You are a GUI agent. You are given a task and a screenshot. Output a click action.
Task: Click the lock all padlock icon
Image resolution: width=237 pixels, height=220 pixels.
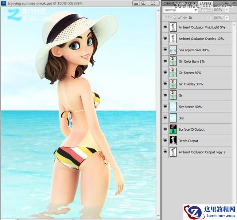click(x=190, y=17)
